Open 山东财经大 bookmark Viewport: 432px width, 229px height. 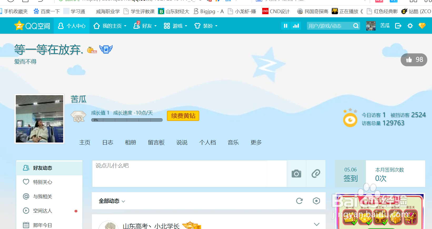pyautogui.click(x=174, y=11)
